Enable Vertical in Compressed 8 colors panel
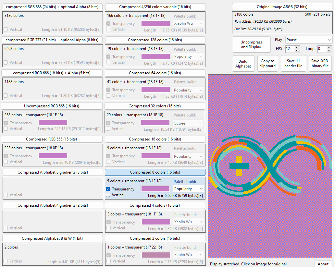Viewport: 334px width, 267px height. tap(108, 195)
